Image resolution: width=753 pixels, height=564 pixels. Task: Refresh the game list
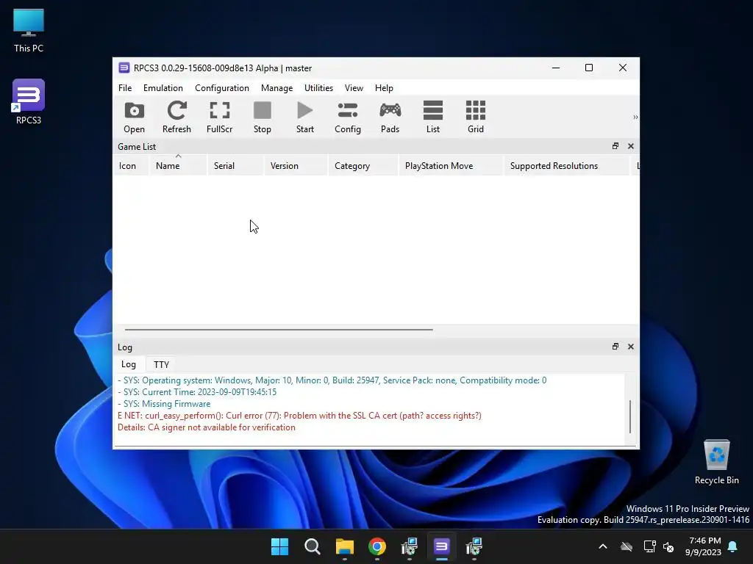coord(176,117)
